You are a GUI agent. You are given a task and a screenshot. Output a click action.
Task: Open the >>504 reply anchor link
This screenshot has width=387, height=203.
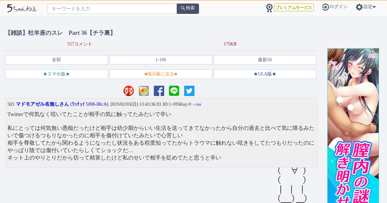197,105
